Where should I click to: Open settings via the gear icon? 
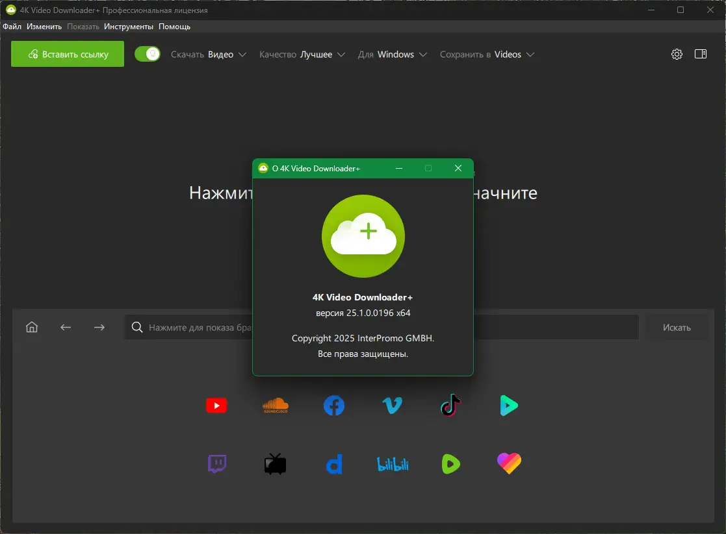677,54
